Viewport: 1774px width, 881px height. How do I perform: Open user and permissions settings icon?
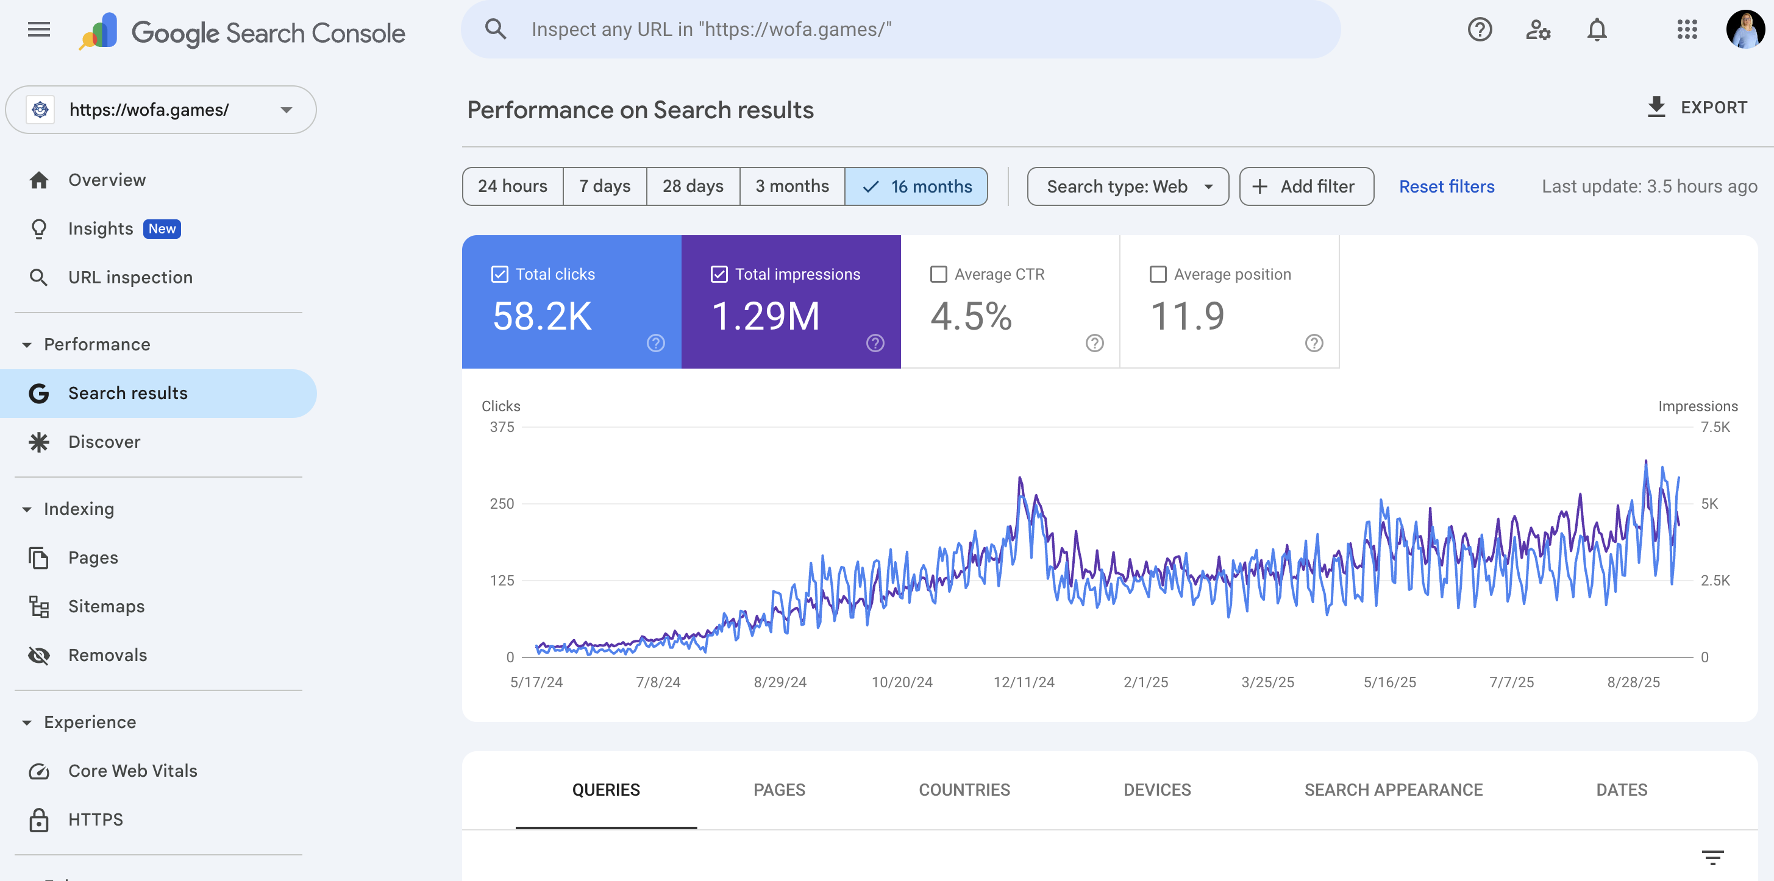pos(1538,30)
